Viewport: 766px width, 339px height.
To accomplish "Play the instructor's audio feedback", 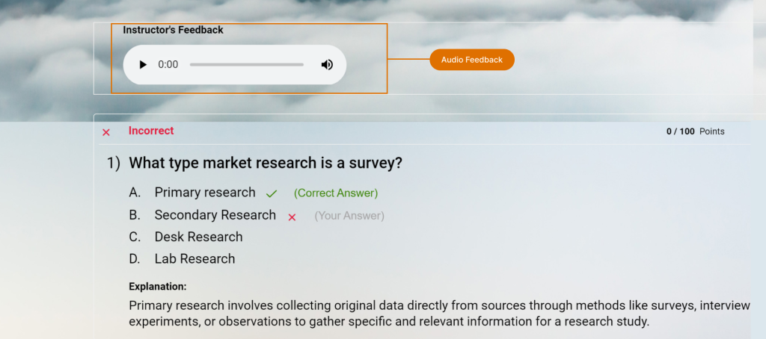I will (143, 65).
